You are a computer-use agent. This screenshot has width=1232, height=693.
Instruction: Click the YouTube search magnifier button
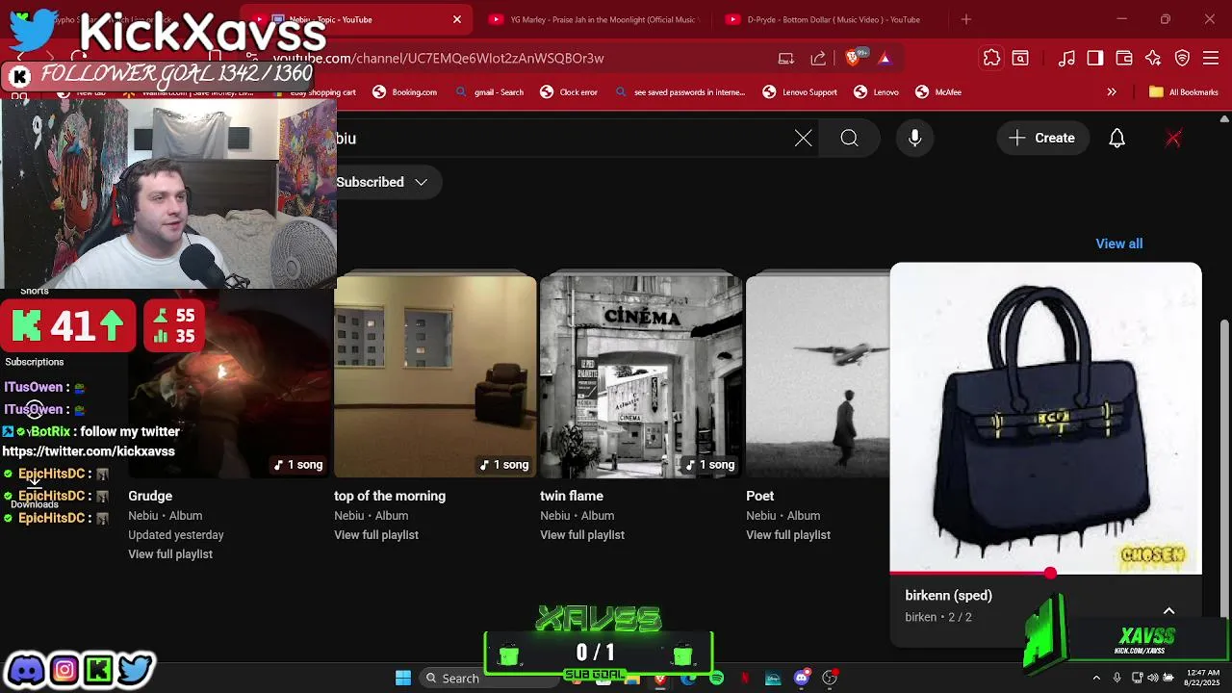[x=849, y=138]
